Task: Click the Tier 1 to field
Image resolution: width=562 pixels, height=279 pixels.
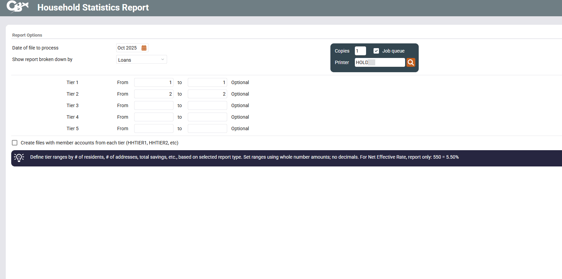Action: click(x=207, y=82)
